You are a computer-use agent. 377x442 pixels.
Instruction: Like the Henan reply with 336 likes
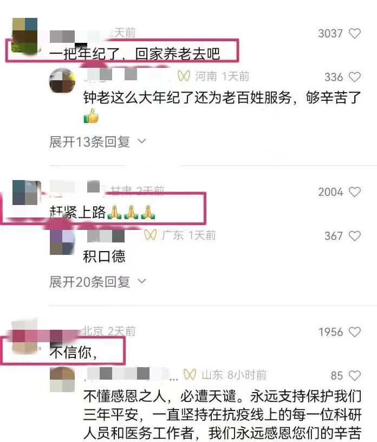click(354, 77)
